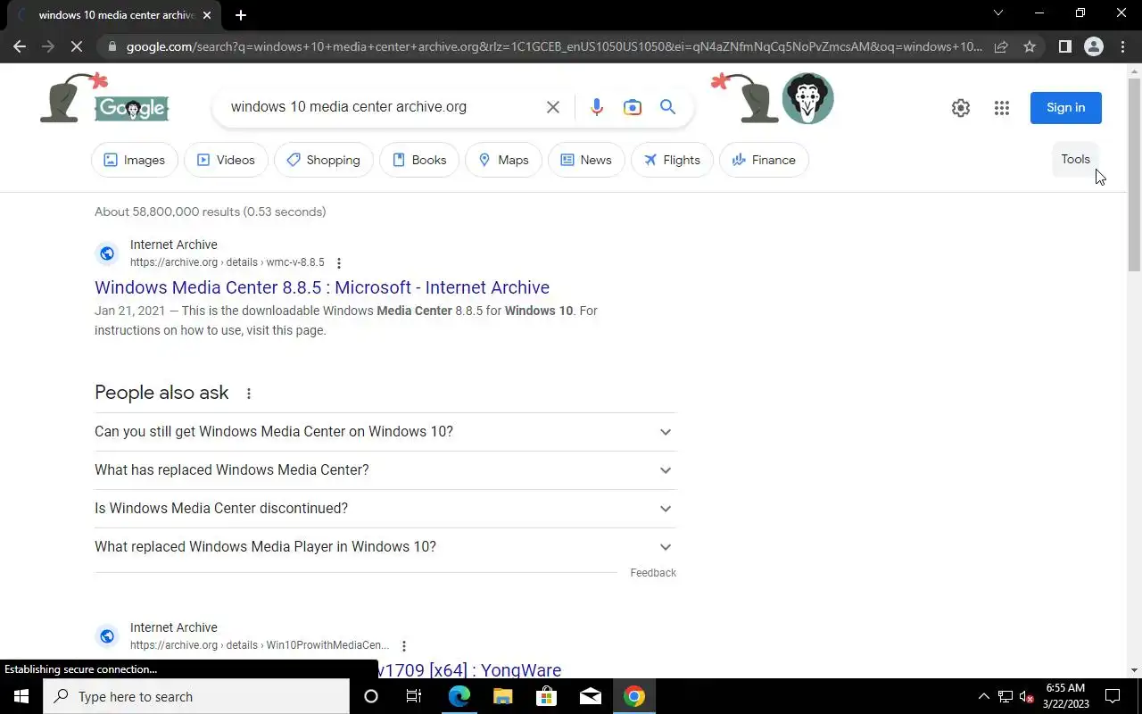Expand 'What has replaced Windows Media Center?'

(x=385, y=470)
